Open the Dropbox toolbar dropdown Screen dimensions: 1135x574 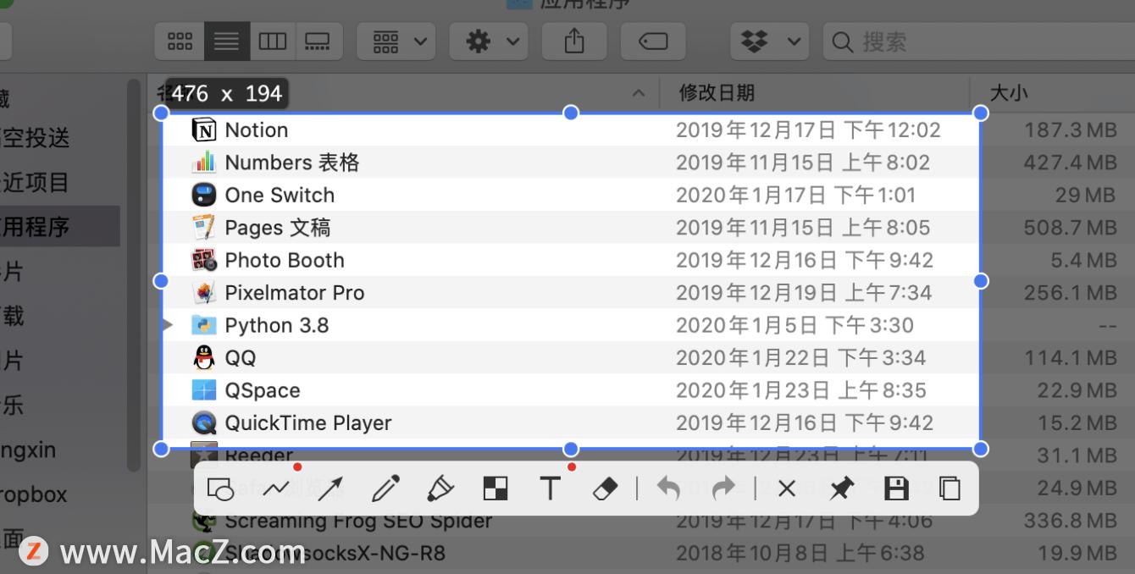pyautogui.click(x=769, y=40)
